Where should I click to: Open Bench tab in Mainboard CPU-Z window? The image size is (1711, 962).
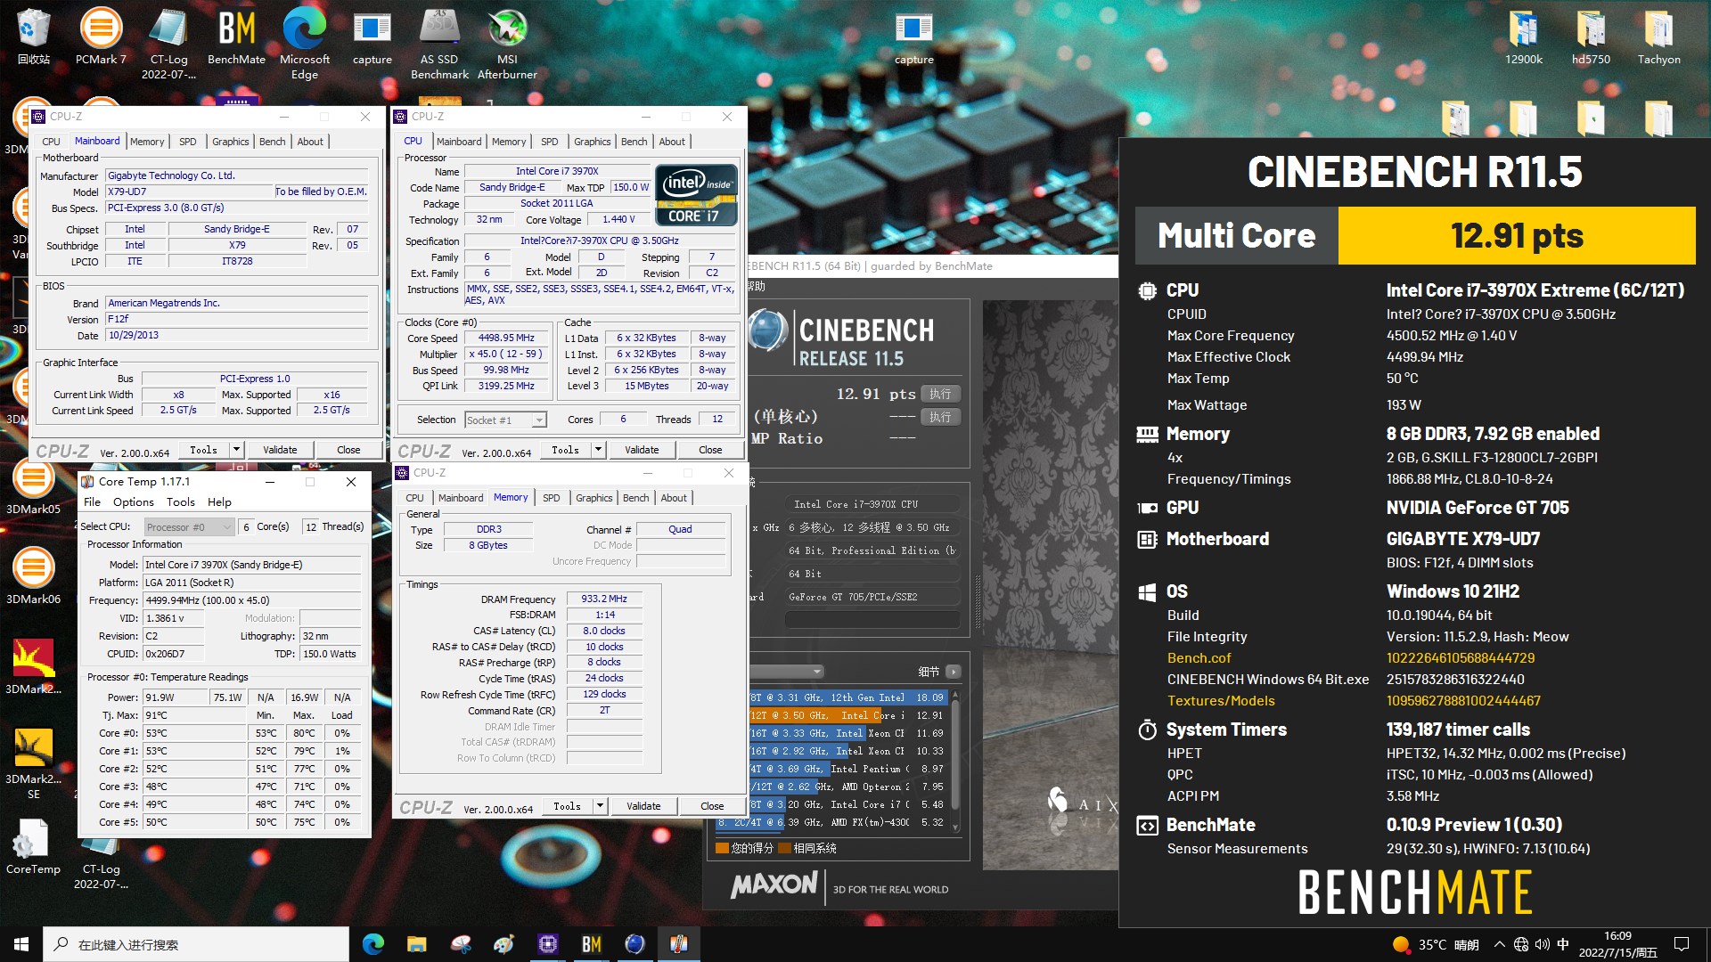coord(273,142)
